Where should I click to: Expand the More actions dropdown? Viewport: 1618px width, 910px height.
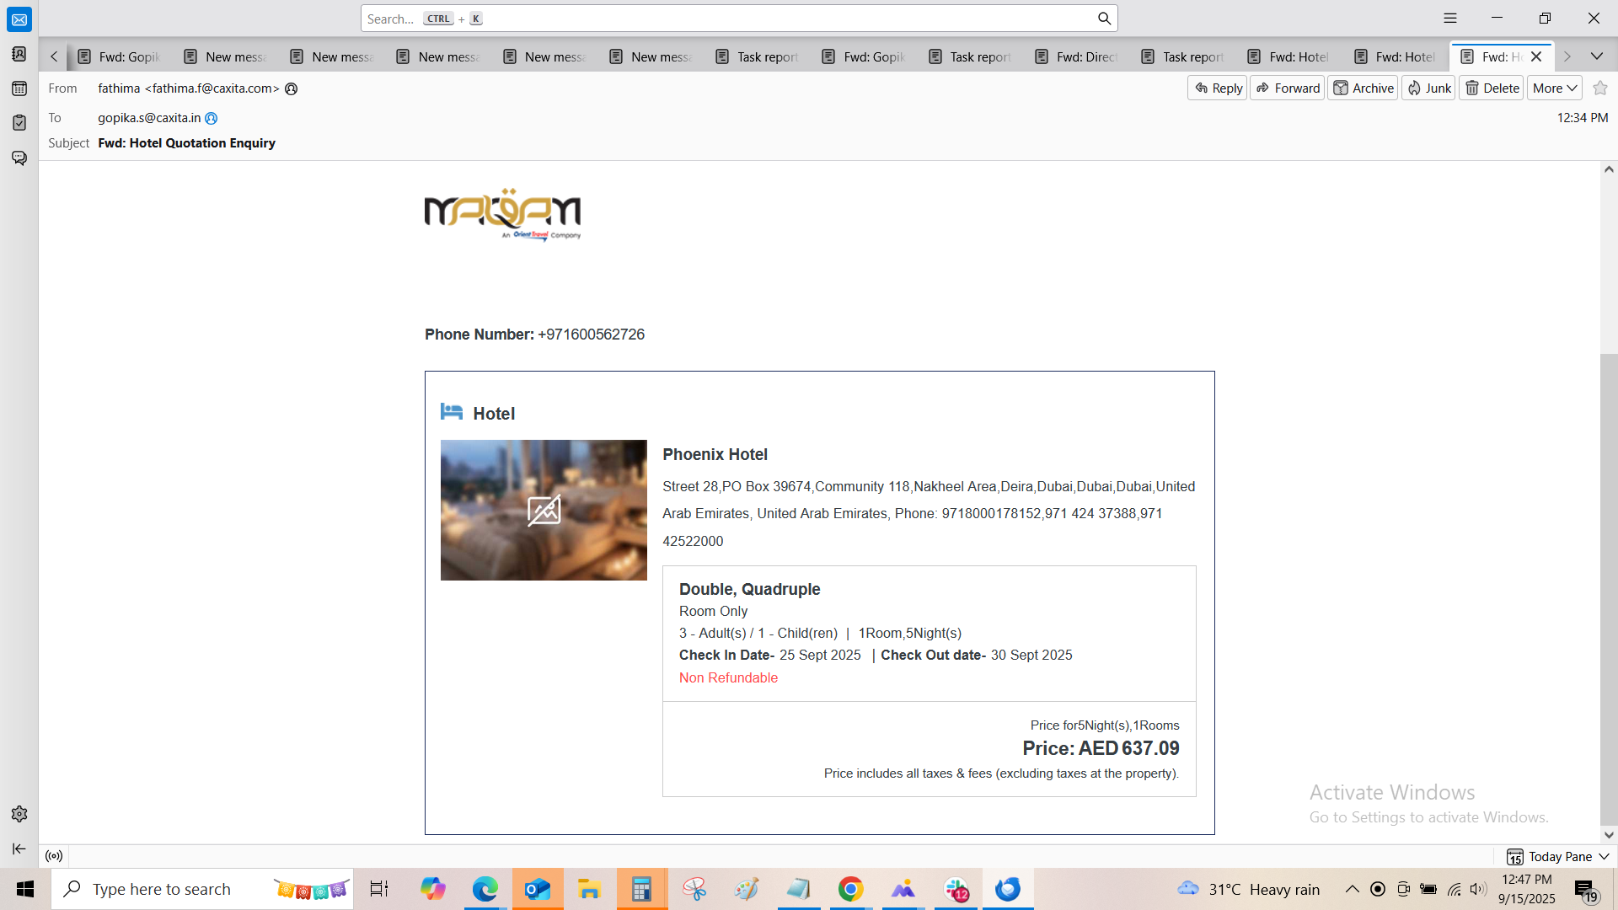1554,88
